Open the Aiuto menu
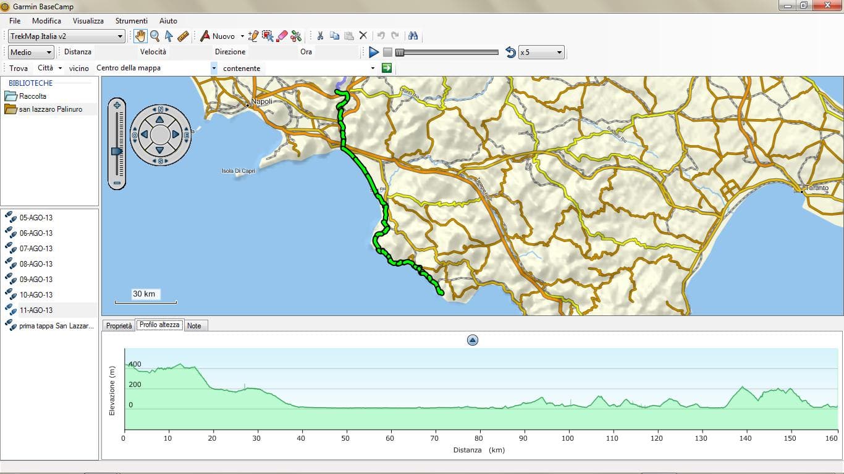844x474 pixels. [x=168, y=21]
